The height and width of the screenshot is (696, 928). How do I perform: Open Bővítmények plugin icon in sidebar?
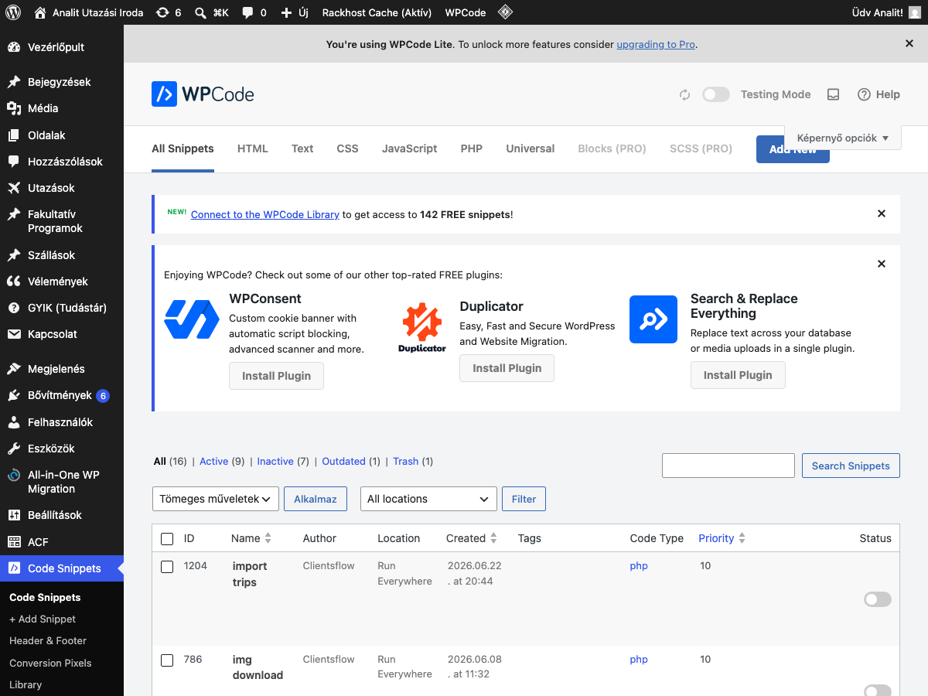tap(14, 395)
